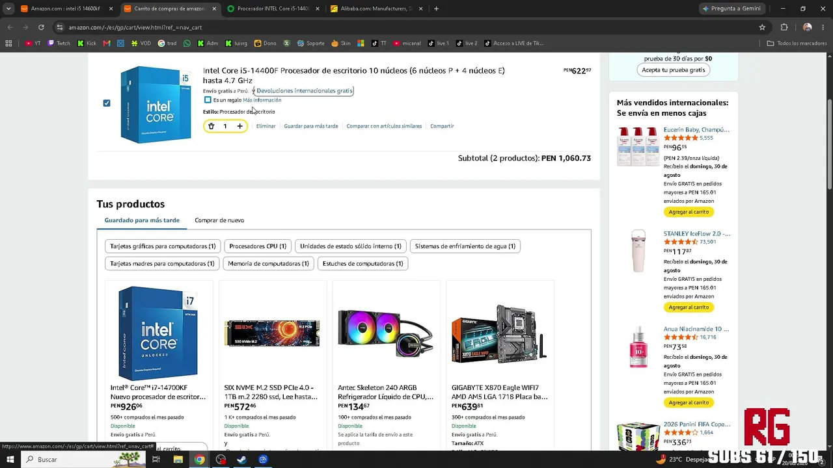Click the STANLEY IceFlow tumbler thumbnail
The width and height of the screenshot is (833, 468).
(638, 250)
